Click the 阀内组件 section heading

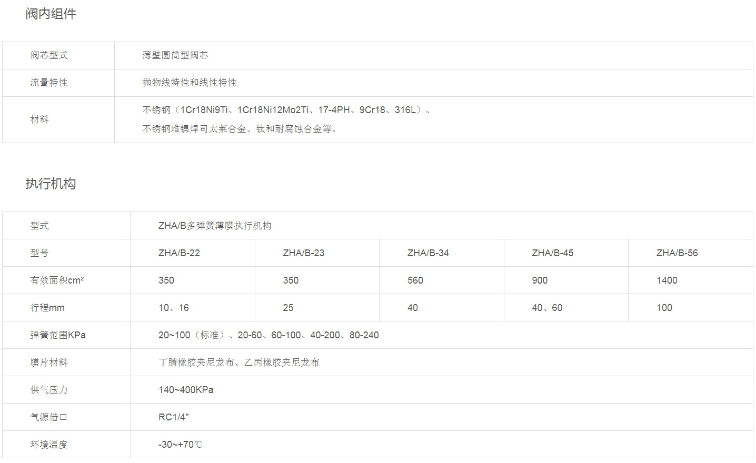point(51,14)
